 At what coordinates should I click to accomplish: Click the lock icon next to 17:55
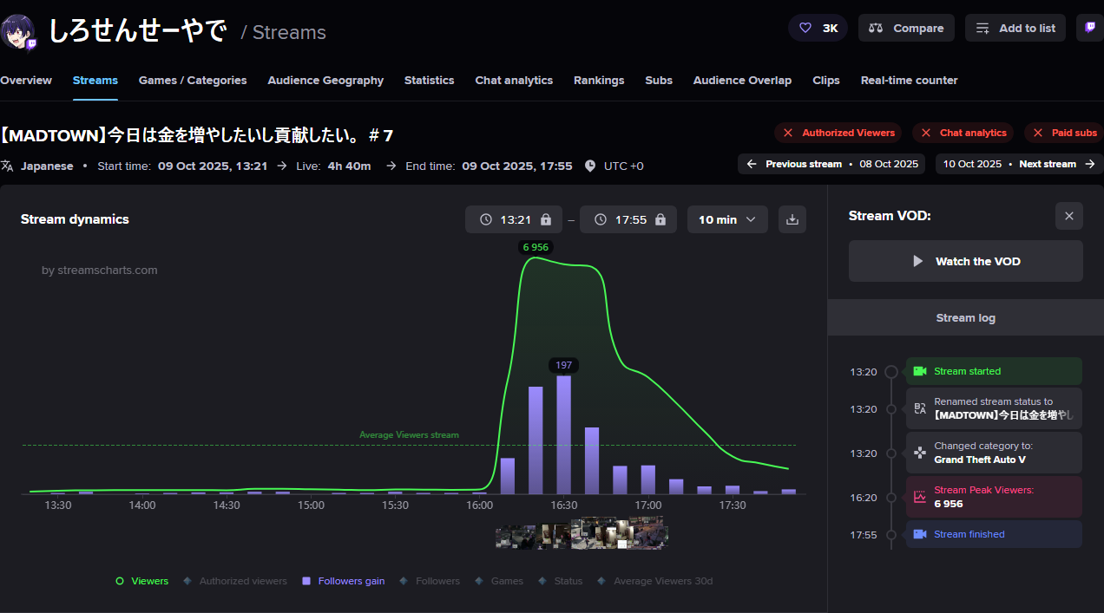[660, 220]
